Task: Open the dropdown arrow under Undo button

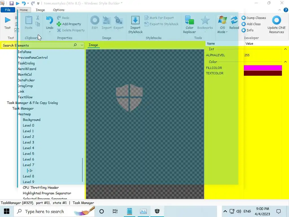Action: pyautogui.click(x=50, y=32)
